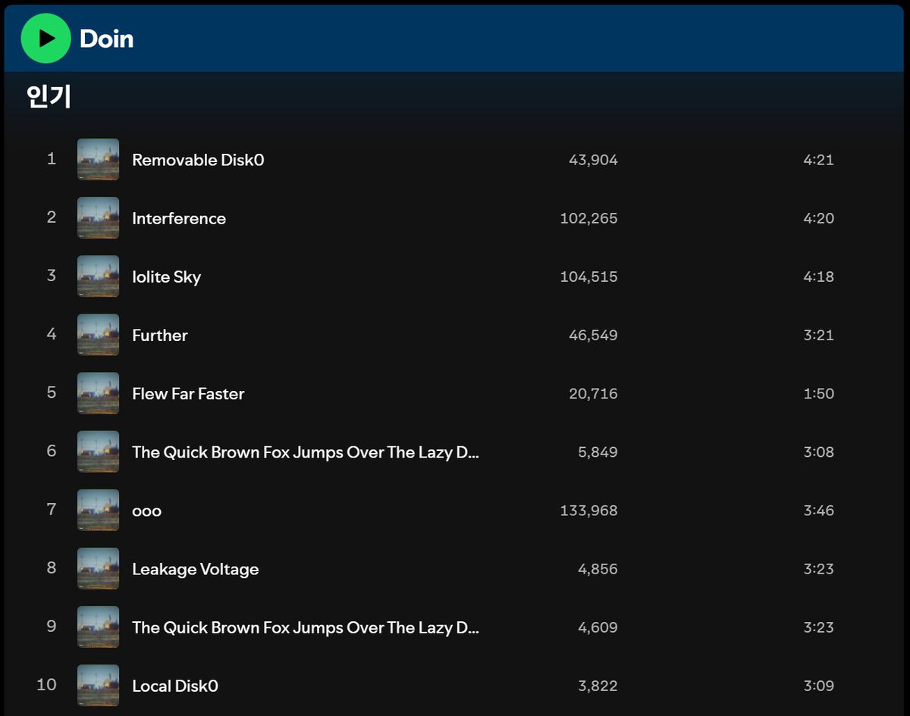Image resolution: width=910 pixels, height=716 pixels.
Task: Click duration 3:23 of Leakage Voltage
Action: 819,569
